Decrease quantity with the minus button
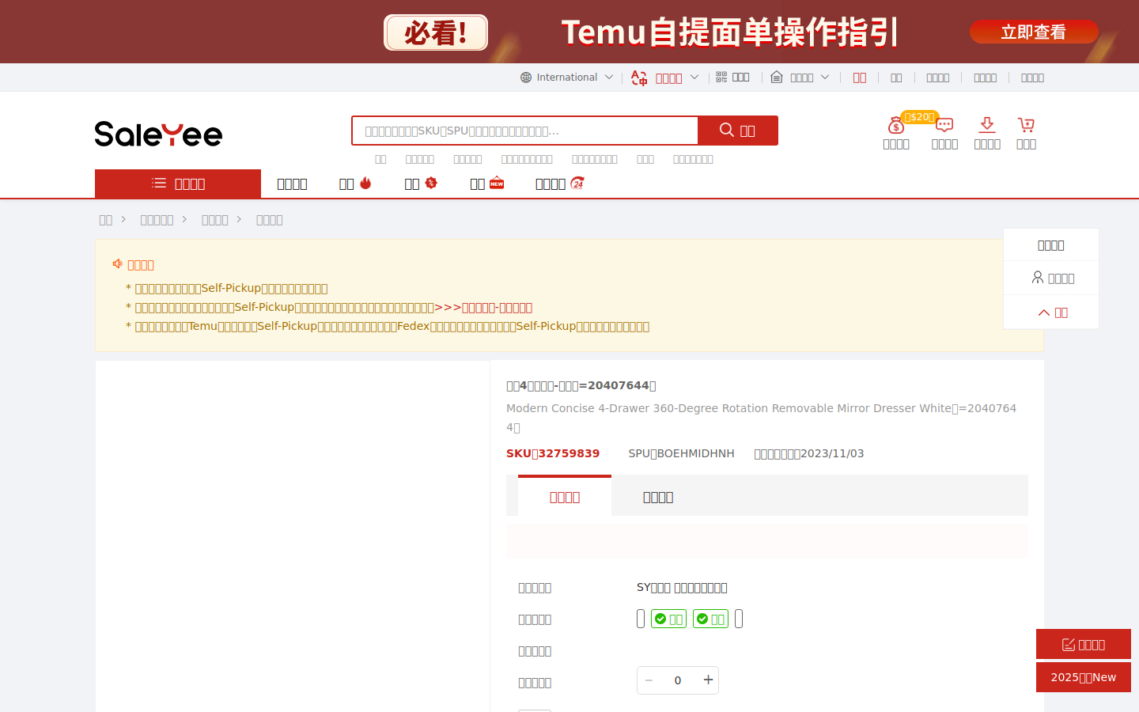This screenshot has height=712, width=1139. point(649,680)
